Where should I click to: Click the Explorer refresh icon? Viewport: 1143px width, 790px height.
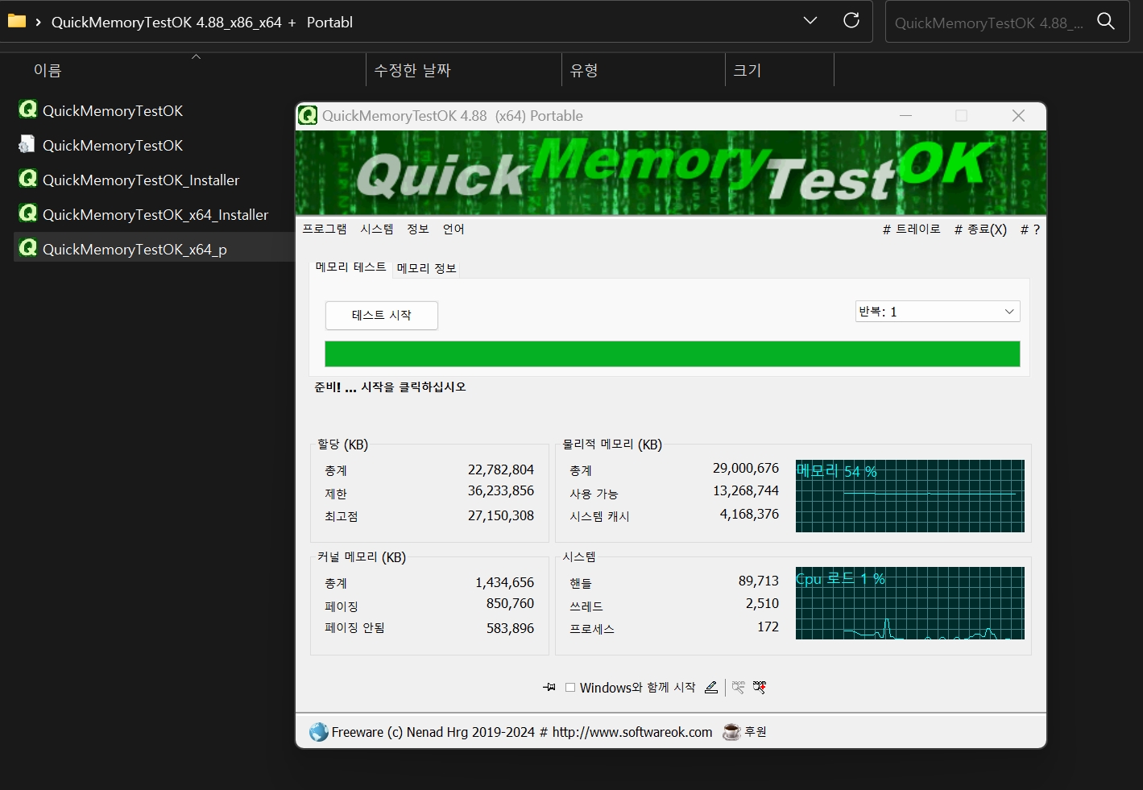point(851,21)
